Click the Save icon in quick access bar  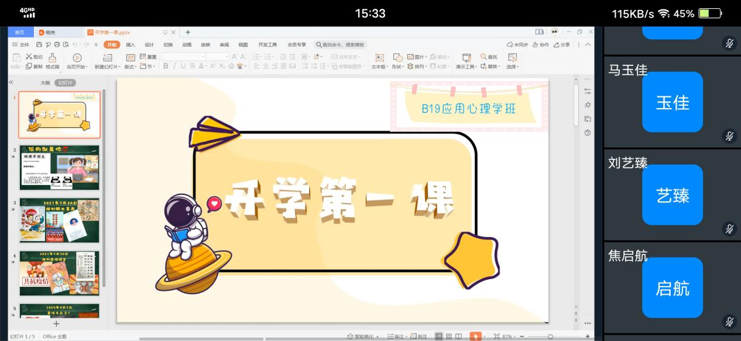point(39,44)
